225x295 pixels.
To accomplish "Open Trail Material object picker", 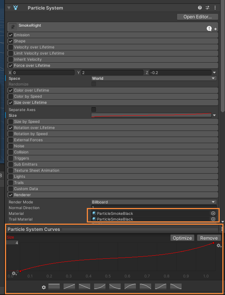I will [x=213, y=219].
